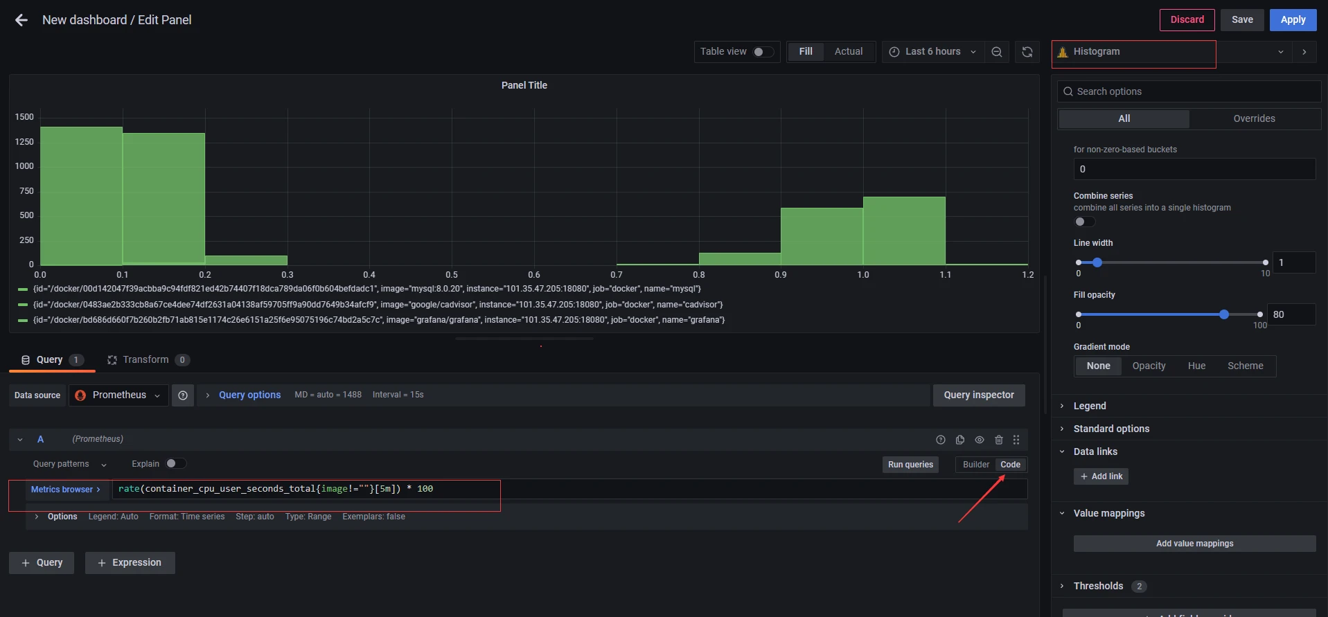Click the Line width value field
Viewport: 1328px width, 617px height.
pos(1294,262)
